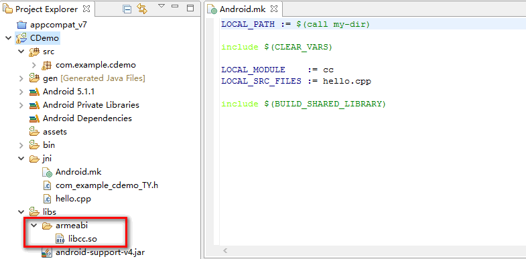Open Project Explorer View Menu triangle
Viewport: 526px width, 259px height.
click(x=161, y=6)
